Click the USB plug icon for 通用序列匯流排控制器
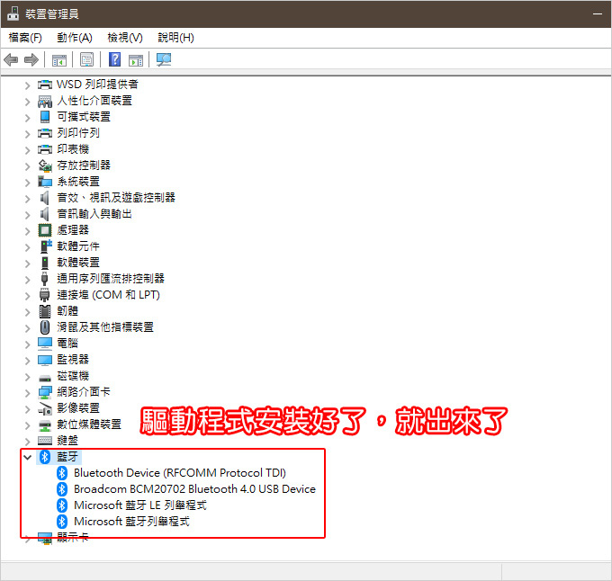The height and width of the screenshot is (581, 612). click(x=44, y=279)
